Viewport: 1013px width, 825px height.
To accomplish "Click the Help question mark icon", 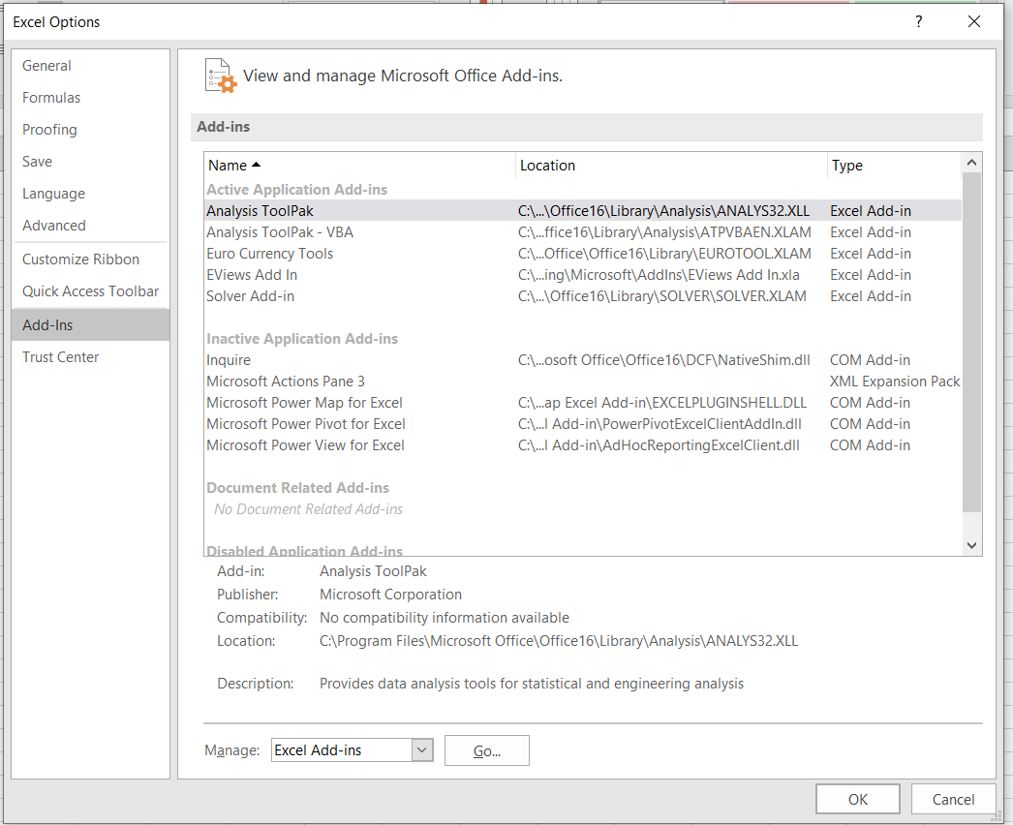I will pos(918,21).
